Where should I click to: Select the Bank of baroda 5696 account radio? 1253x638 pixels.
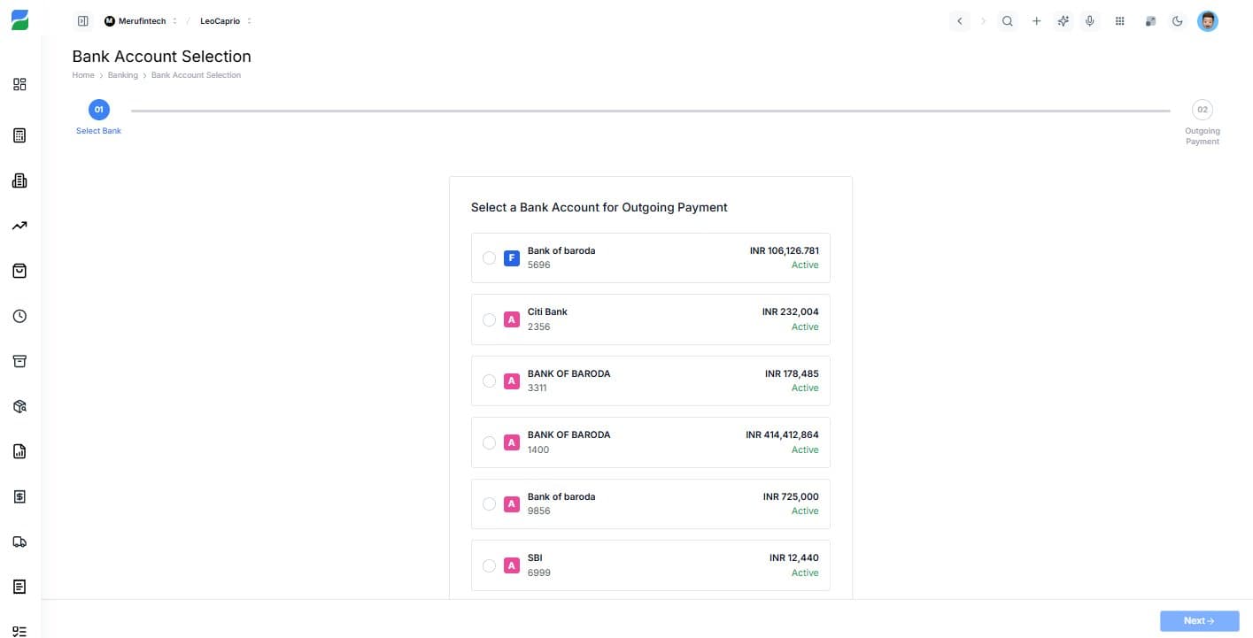[x=489, y=258]
